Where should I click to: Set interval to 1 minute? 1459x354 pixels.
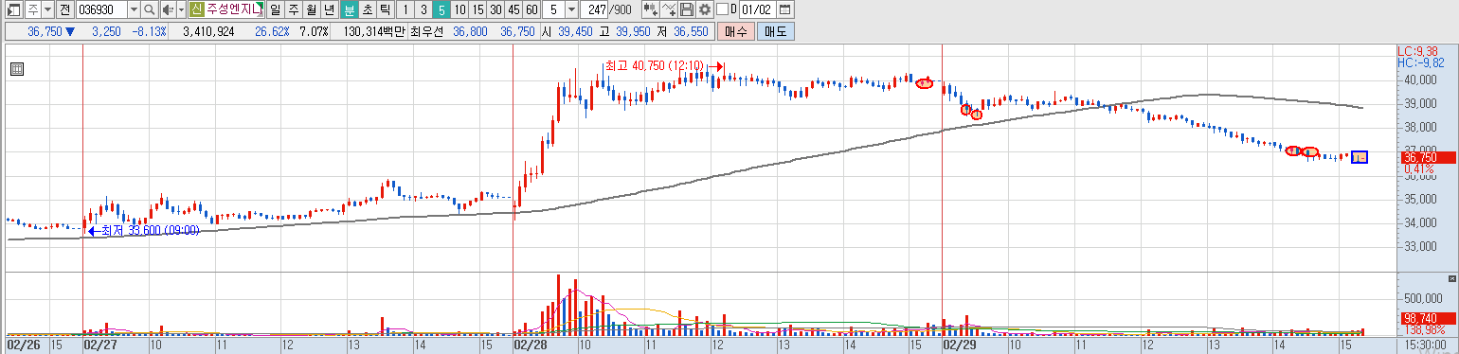(x=405, y=9)
